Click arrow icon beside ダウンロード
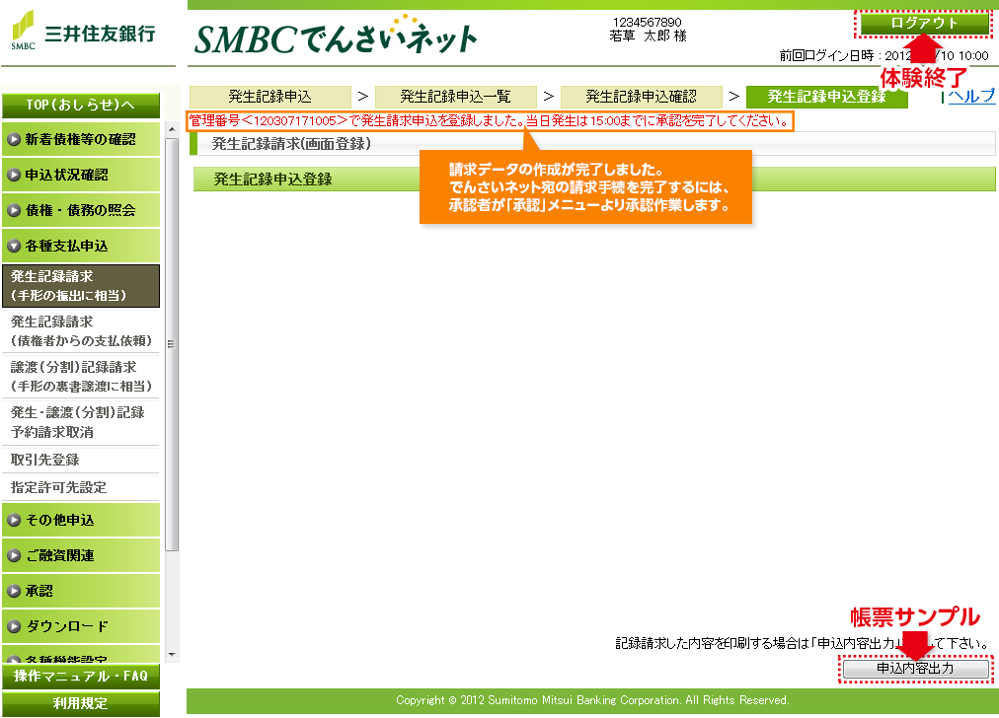 tap(14, 627)
